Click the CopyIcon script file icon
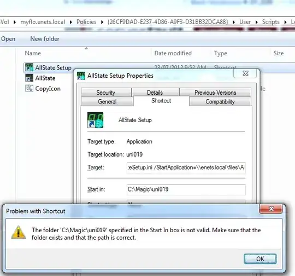Screen dimensions: 295x276 (x=29, y=88)
